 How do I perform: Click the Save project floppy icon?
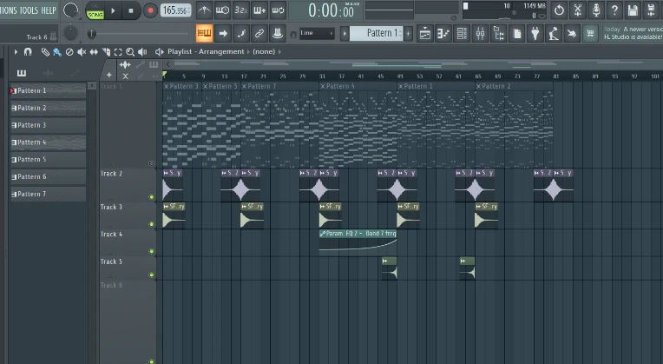tap(633, 10)
